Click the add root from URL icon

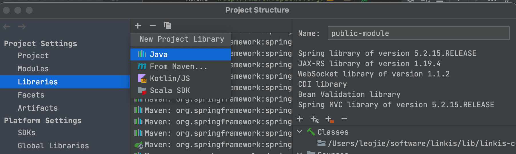tap(315, 119)
